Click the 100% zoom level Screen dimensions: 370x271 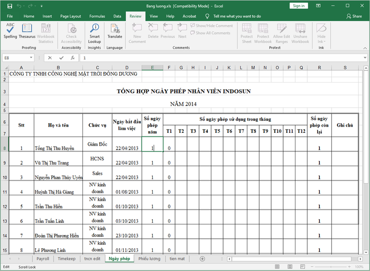tap(359, 267)
